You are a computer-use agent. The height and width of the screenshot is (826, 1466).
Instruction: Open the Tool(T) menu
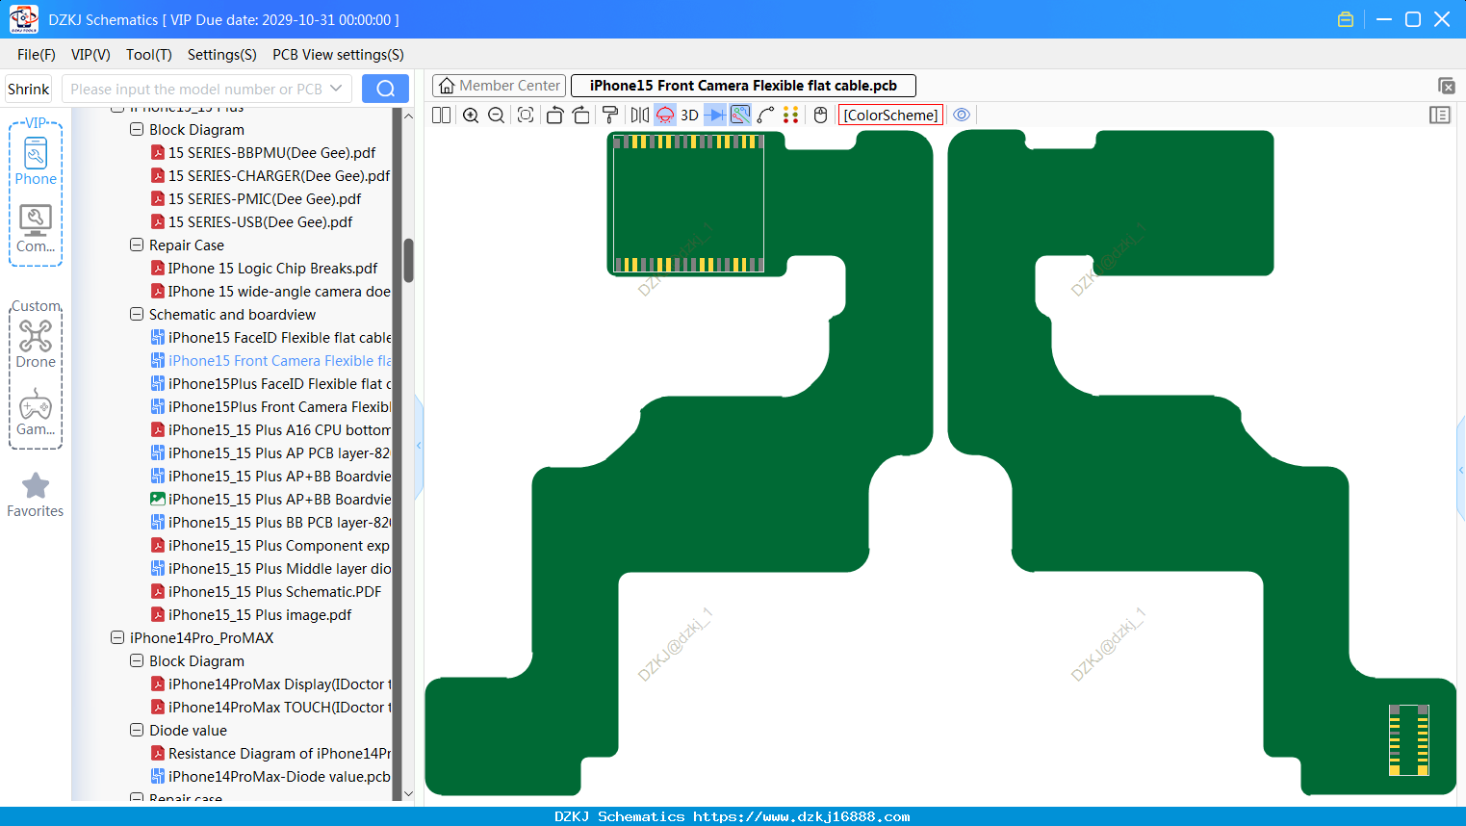coord(149,55)
